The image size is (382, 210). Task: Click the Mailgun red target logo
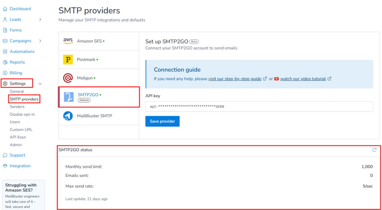click(x=68, y=78)
